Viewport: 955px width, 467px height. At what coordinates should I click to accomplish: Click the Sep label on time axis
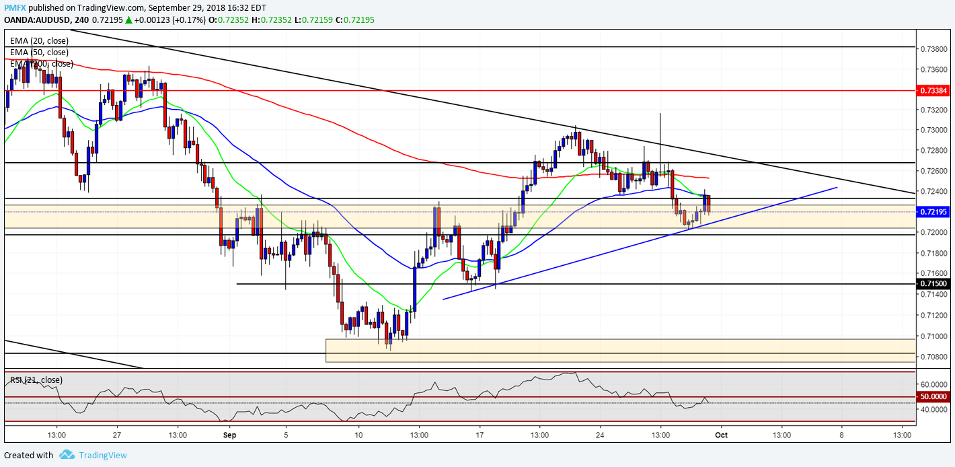(x=229, y=435)
